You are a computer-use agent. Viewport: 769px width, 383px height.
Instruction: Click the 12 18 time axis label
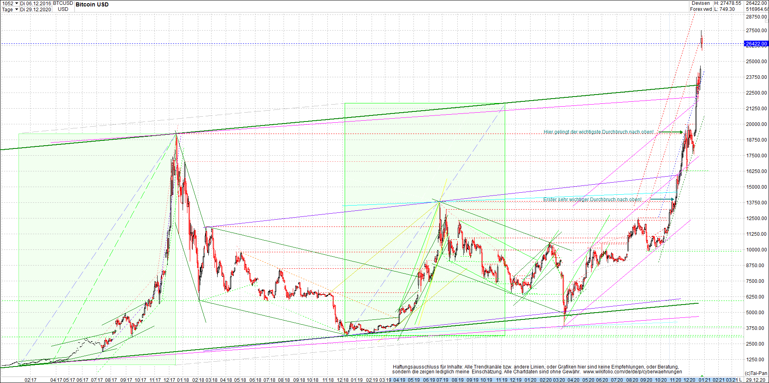pos(343,380)
